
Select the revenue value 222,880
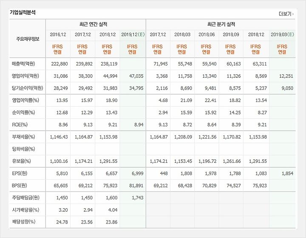tap(59, 64)
